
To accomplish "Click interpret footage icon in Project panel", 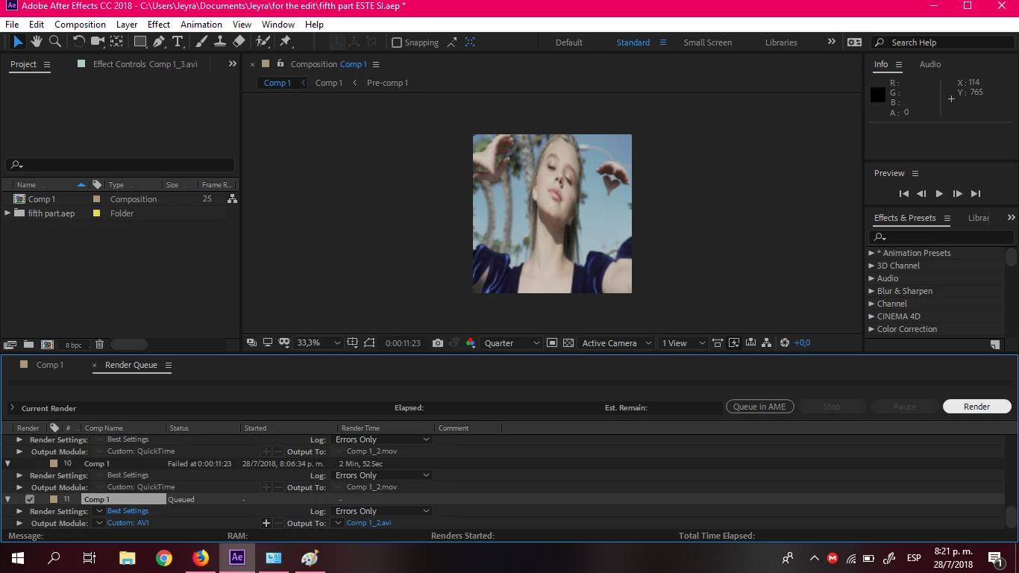I will coord(10,345).
